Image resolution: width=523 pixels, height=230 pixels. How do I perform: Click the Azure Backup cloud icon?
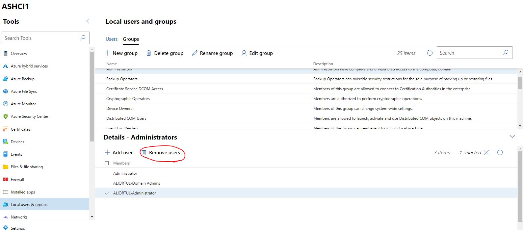5,79
